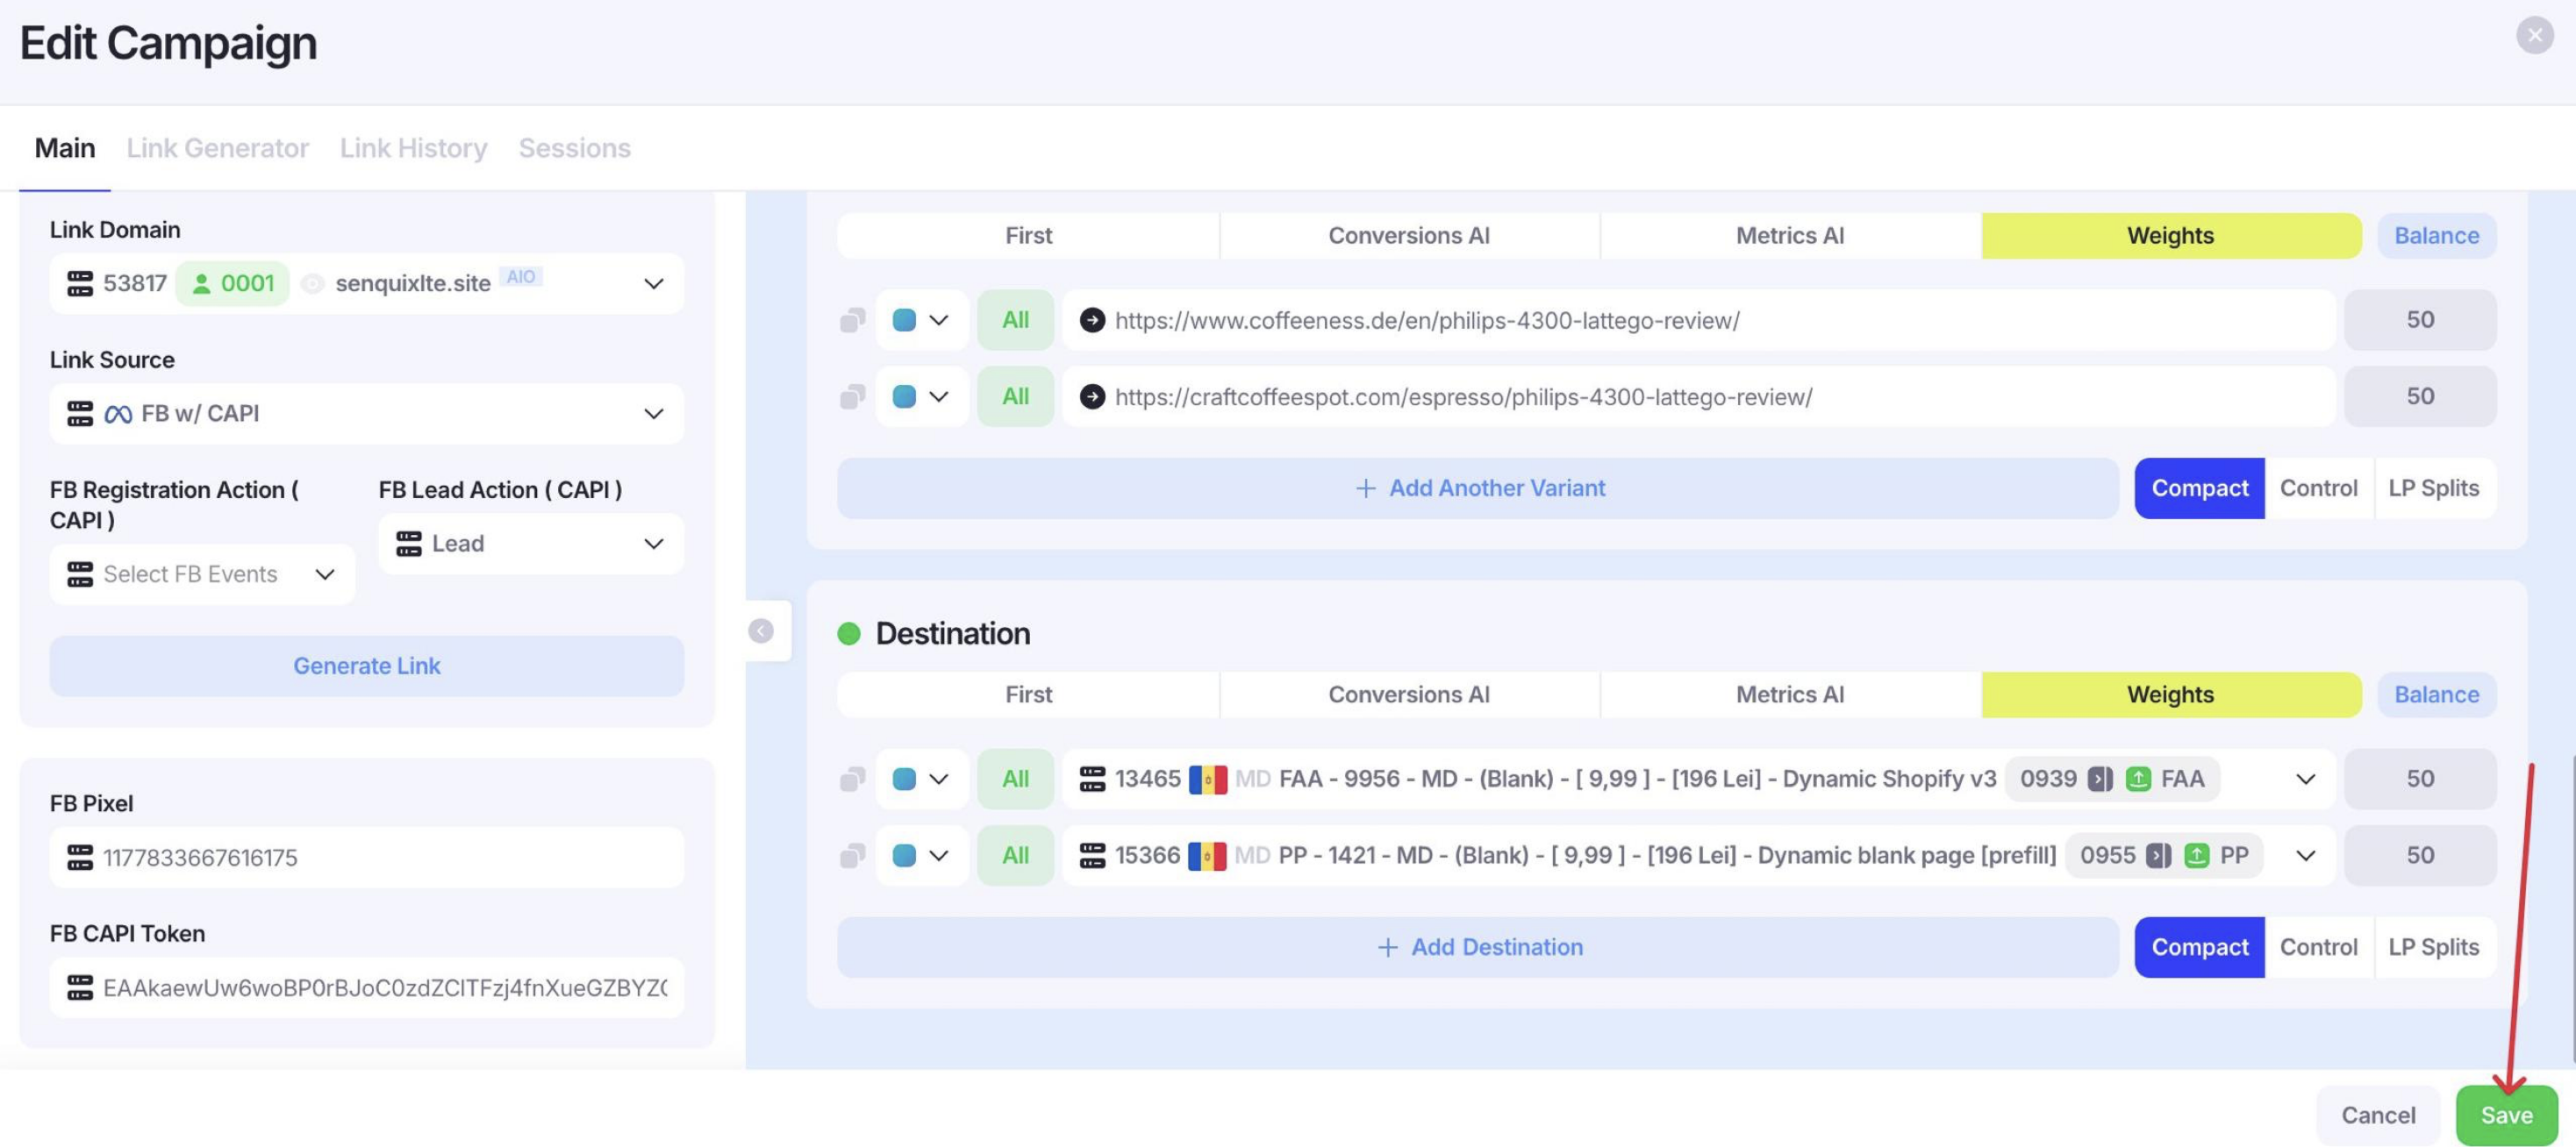
Task: Click All filter on PP - 1421 row
Action: (1015, 856)
